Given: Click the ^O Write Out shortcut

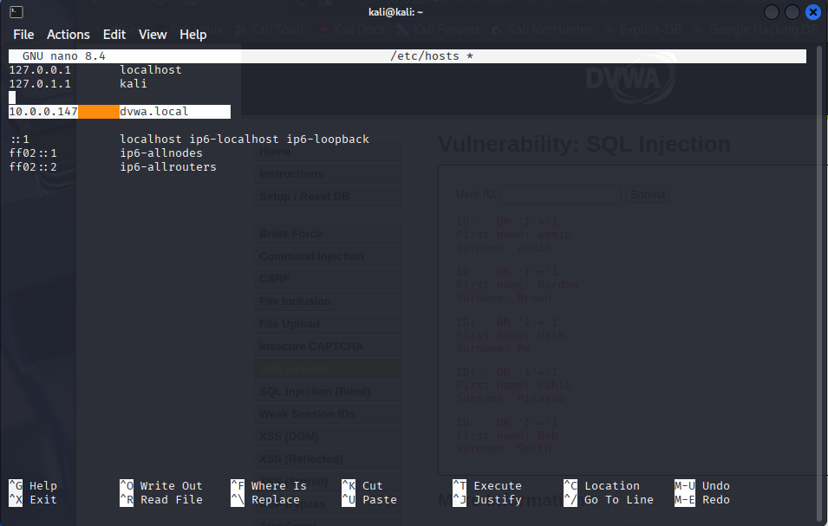Looking at the screenshot, I should point(161,486).
